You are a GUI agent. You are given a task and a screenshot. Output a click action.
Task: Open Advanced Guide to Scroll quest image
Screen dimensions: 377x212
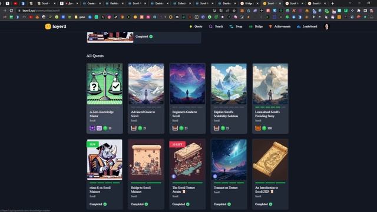tap(146, 84)
